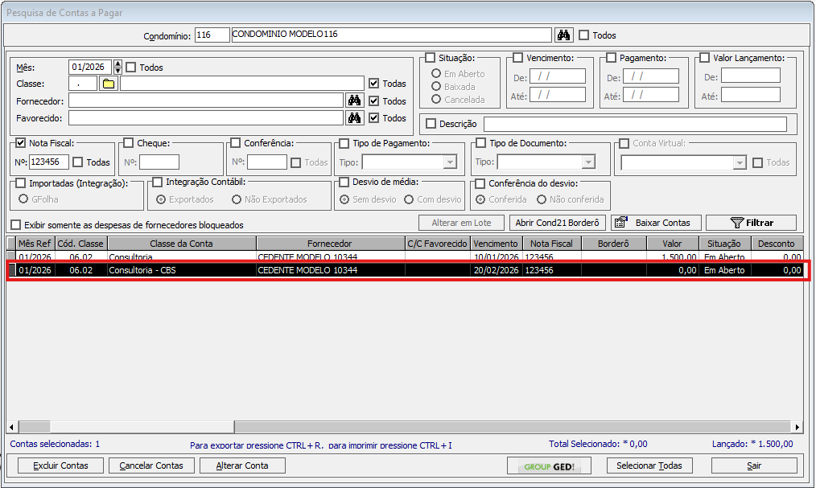
Task: Toggle the Todos checkbox beside Condomínio
Action: (584, 35)
